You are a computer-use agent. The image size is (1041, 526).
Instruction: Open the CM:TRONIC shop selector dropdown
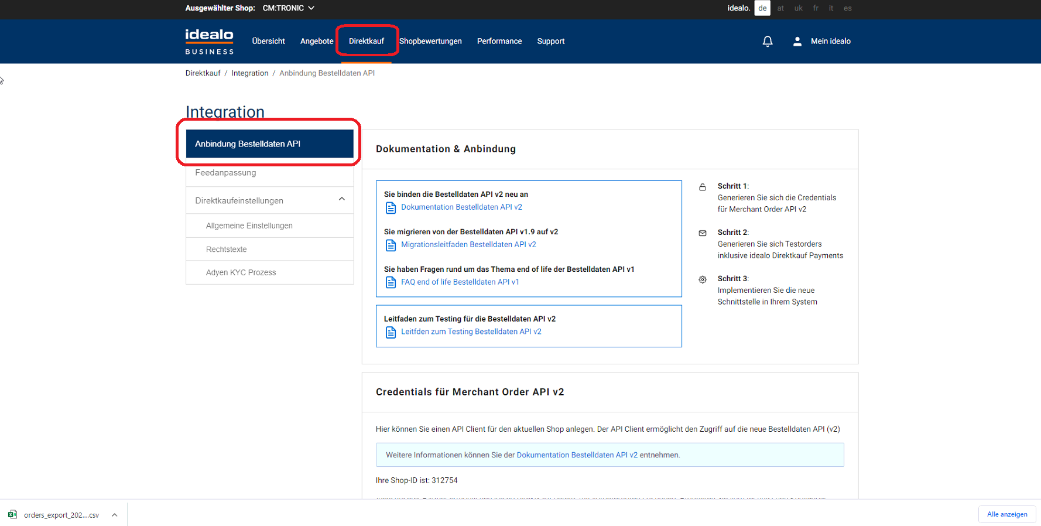pyautogui.click(x=288, y=8)
